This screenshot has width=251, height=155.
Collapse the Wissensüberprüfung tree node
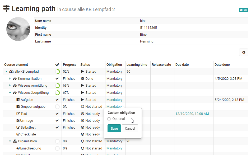[x=10, y=93]
